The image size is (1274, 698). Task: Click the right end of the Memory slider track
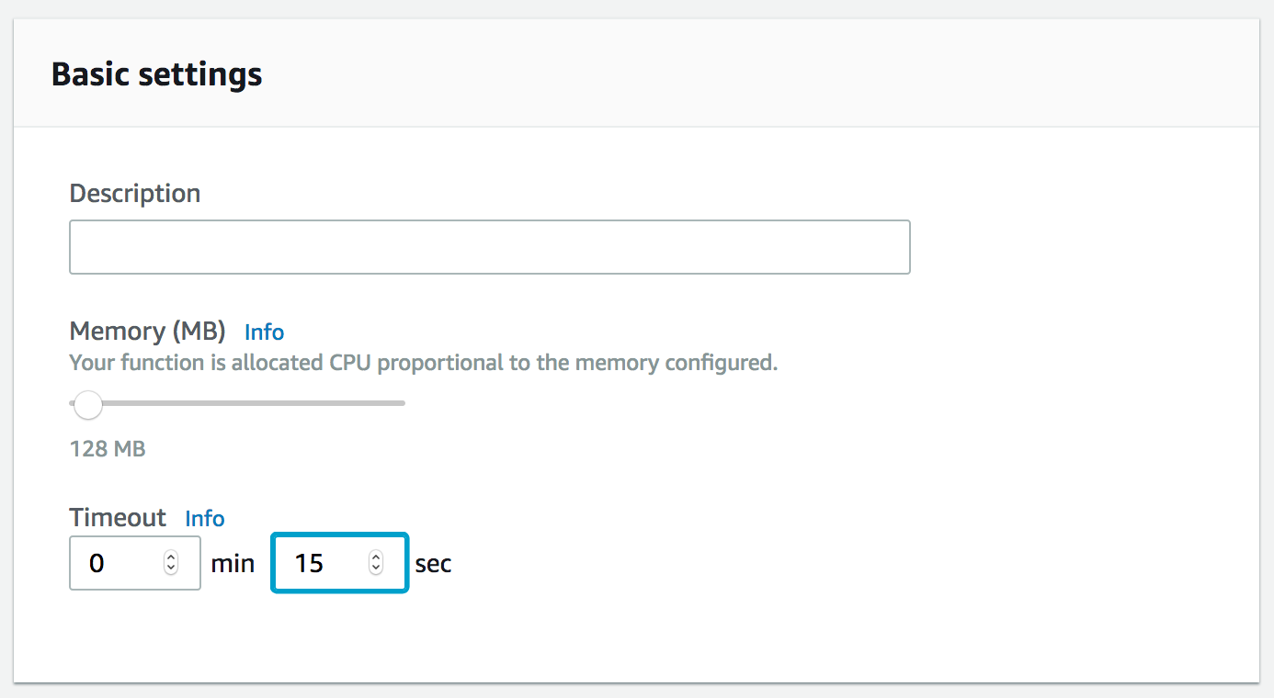[402, 402]
